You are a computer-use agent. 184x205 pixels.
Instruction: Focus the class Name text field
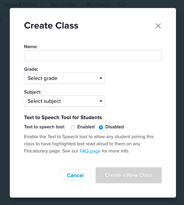(93, 56)
